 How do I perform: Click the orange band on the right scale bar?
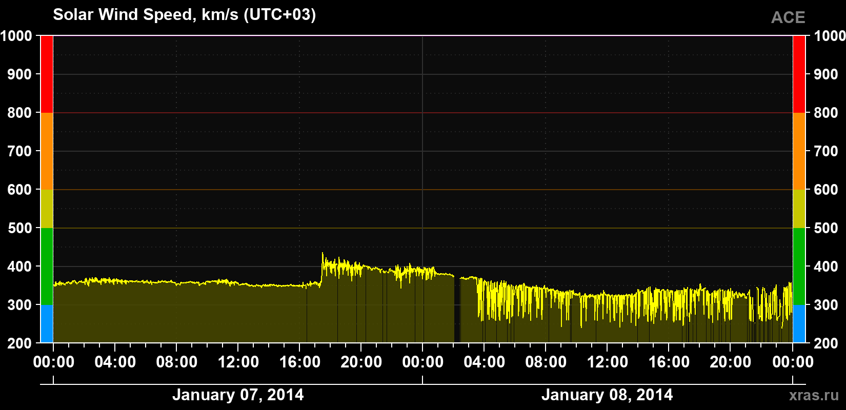tap(799, 151)
